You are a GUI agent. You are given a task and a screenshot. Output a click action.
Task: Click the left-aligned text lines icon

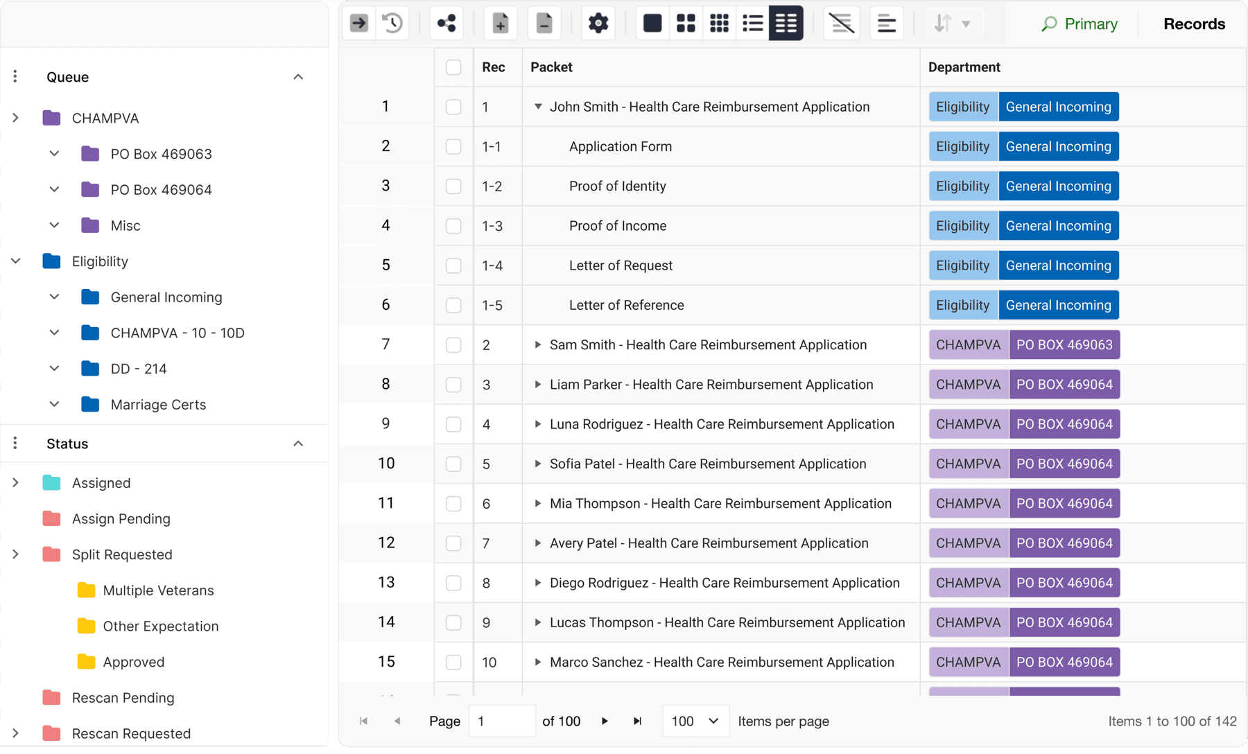tap(886, 24)
